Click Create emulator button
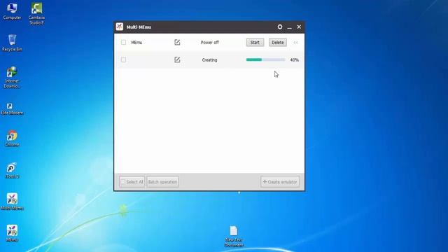This screenshot has width=448, height=252. point(280,182)
